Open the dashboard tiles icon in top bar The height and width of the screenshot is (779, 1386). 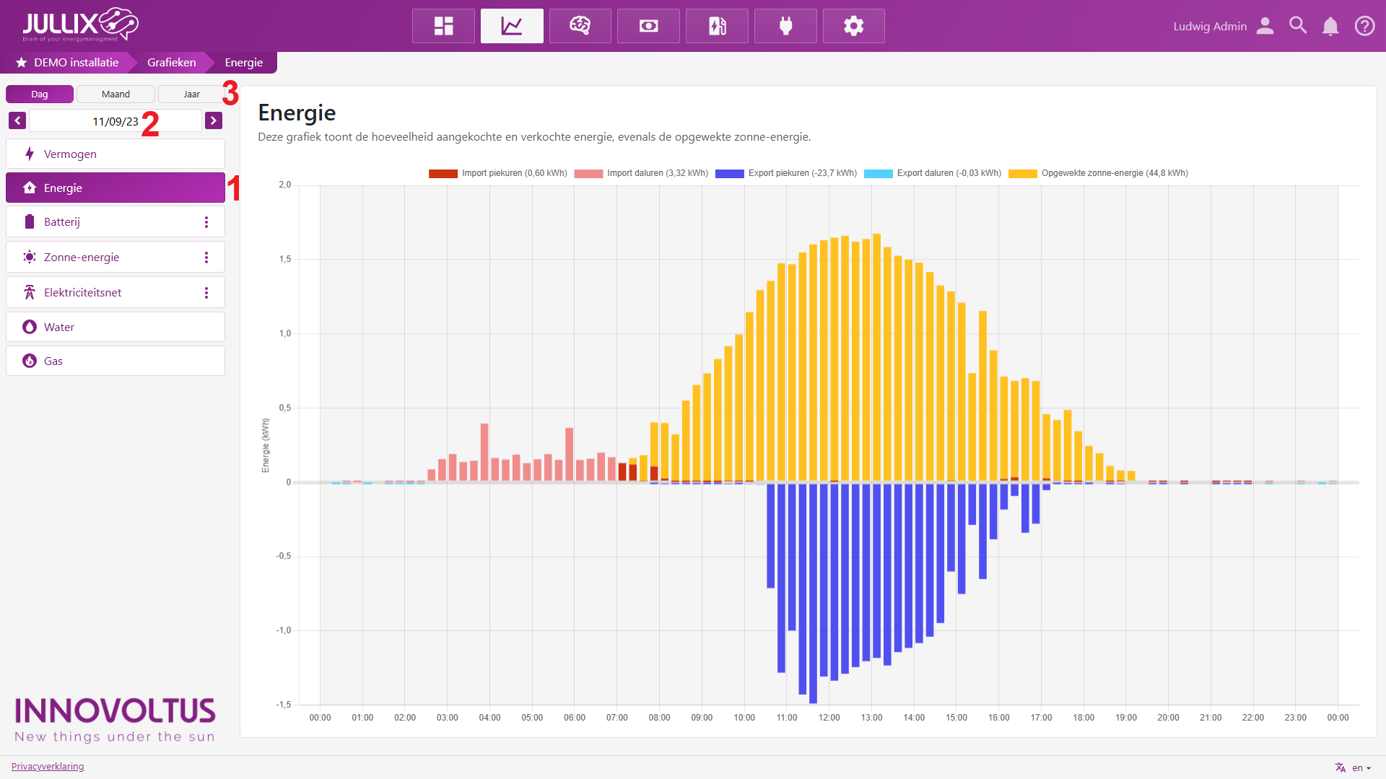point(443,26)
